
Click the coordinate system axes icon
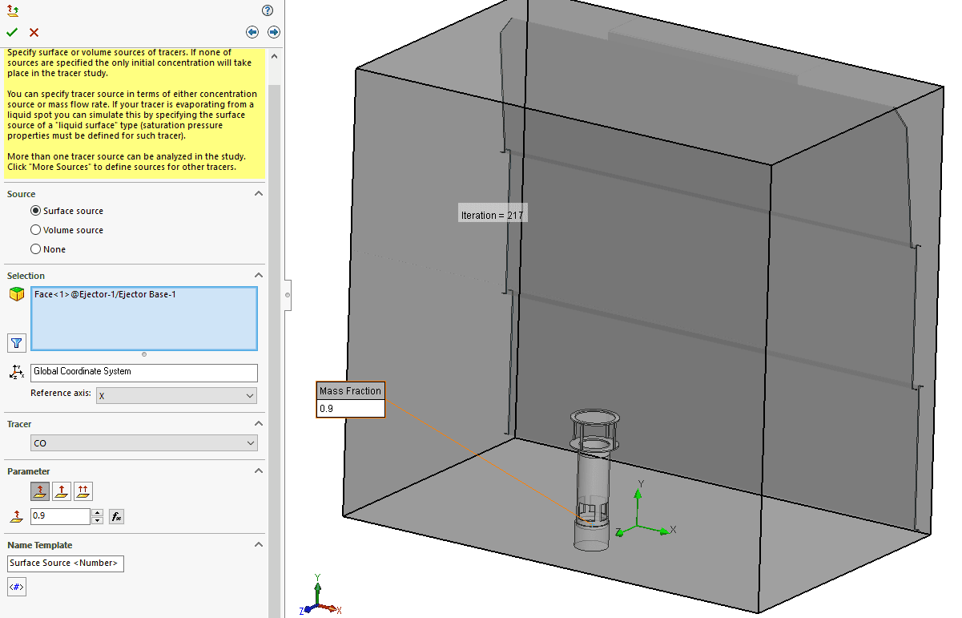(16, 372)
